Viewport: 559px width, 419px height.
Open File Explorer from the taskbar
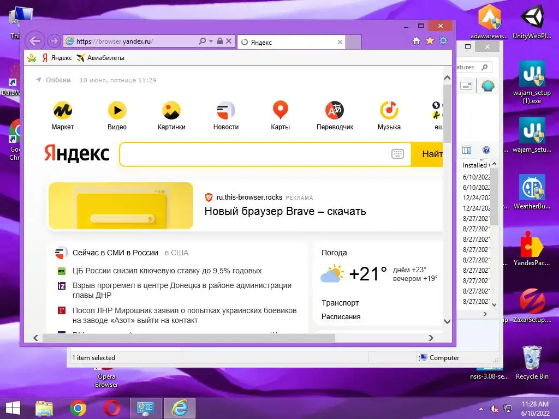point(44,408)
